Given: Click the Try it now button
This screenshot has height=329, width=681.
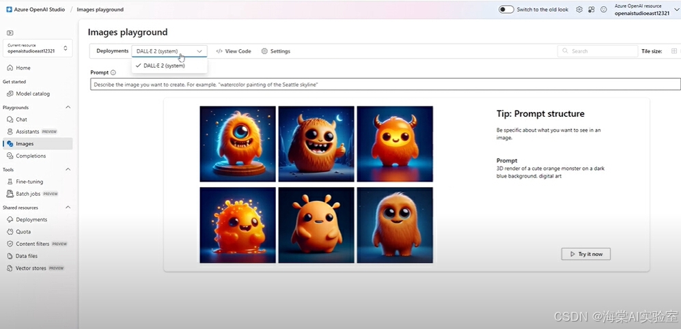Looking at the screenshot, I should point(585,254).
